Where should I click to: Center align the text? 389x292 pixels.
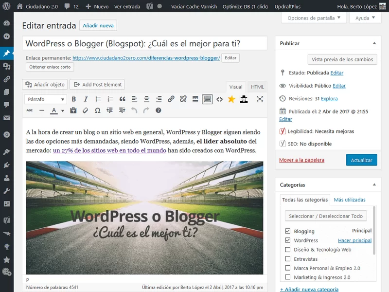pos(147,99)
